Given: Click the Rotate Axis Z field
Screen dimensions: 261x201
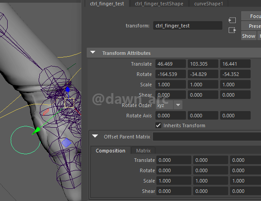Looking at the screenshot, I should pos(235,116).
